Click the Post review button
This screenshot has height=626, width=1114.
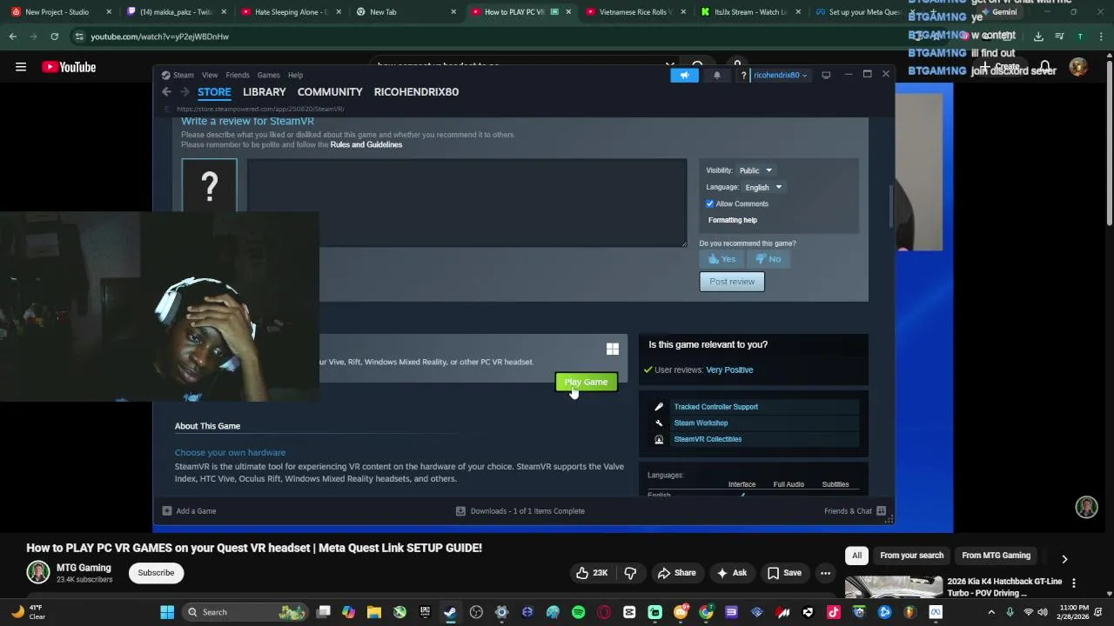click(x=732, y=282)
